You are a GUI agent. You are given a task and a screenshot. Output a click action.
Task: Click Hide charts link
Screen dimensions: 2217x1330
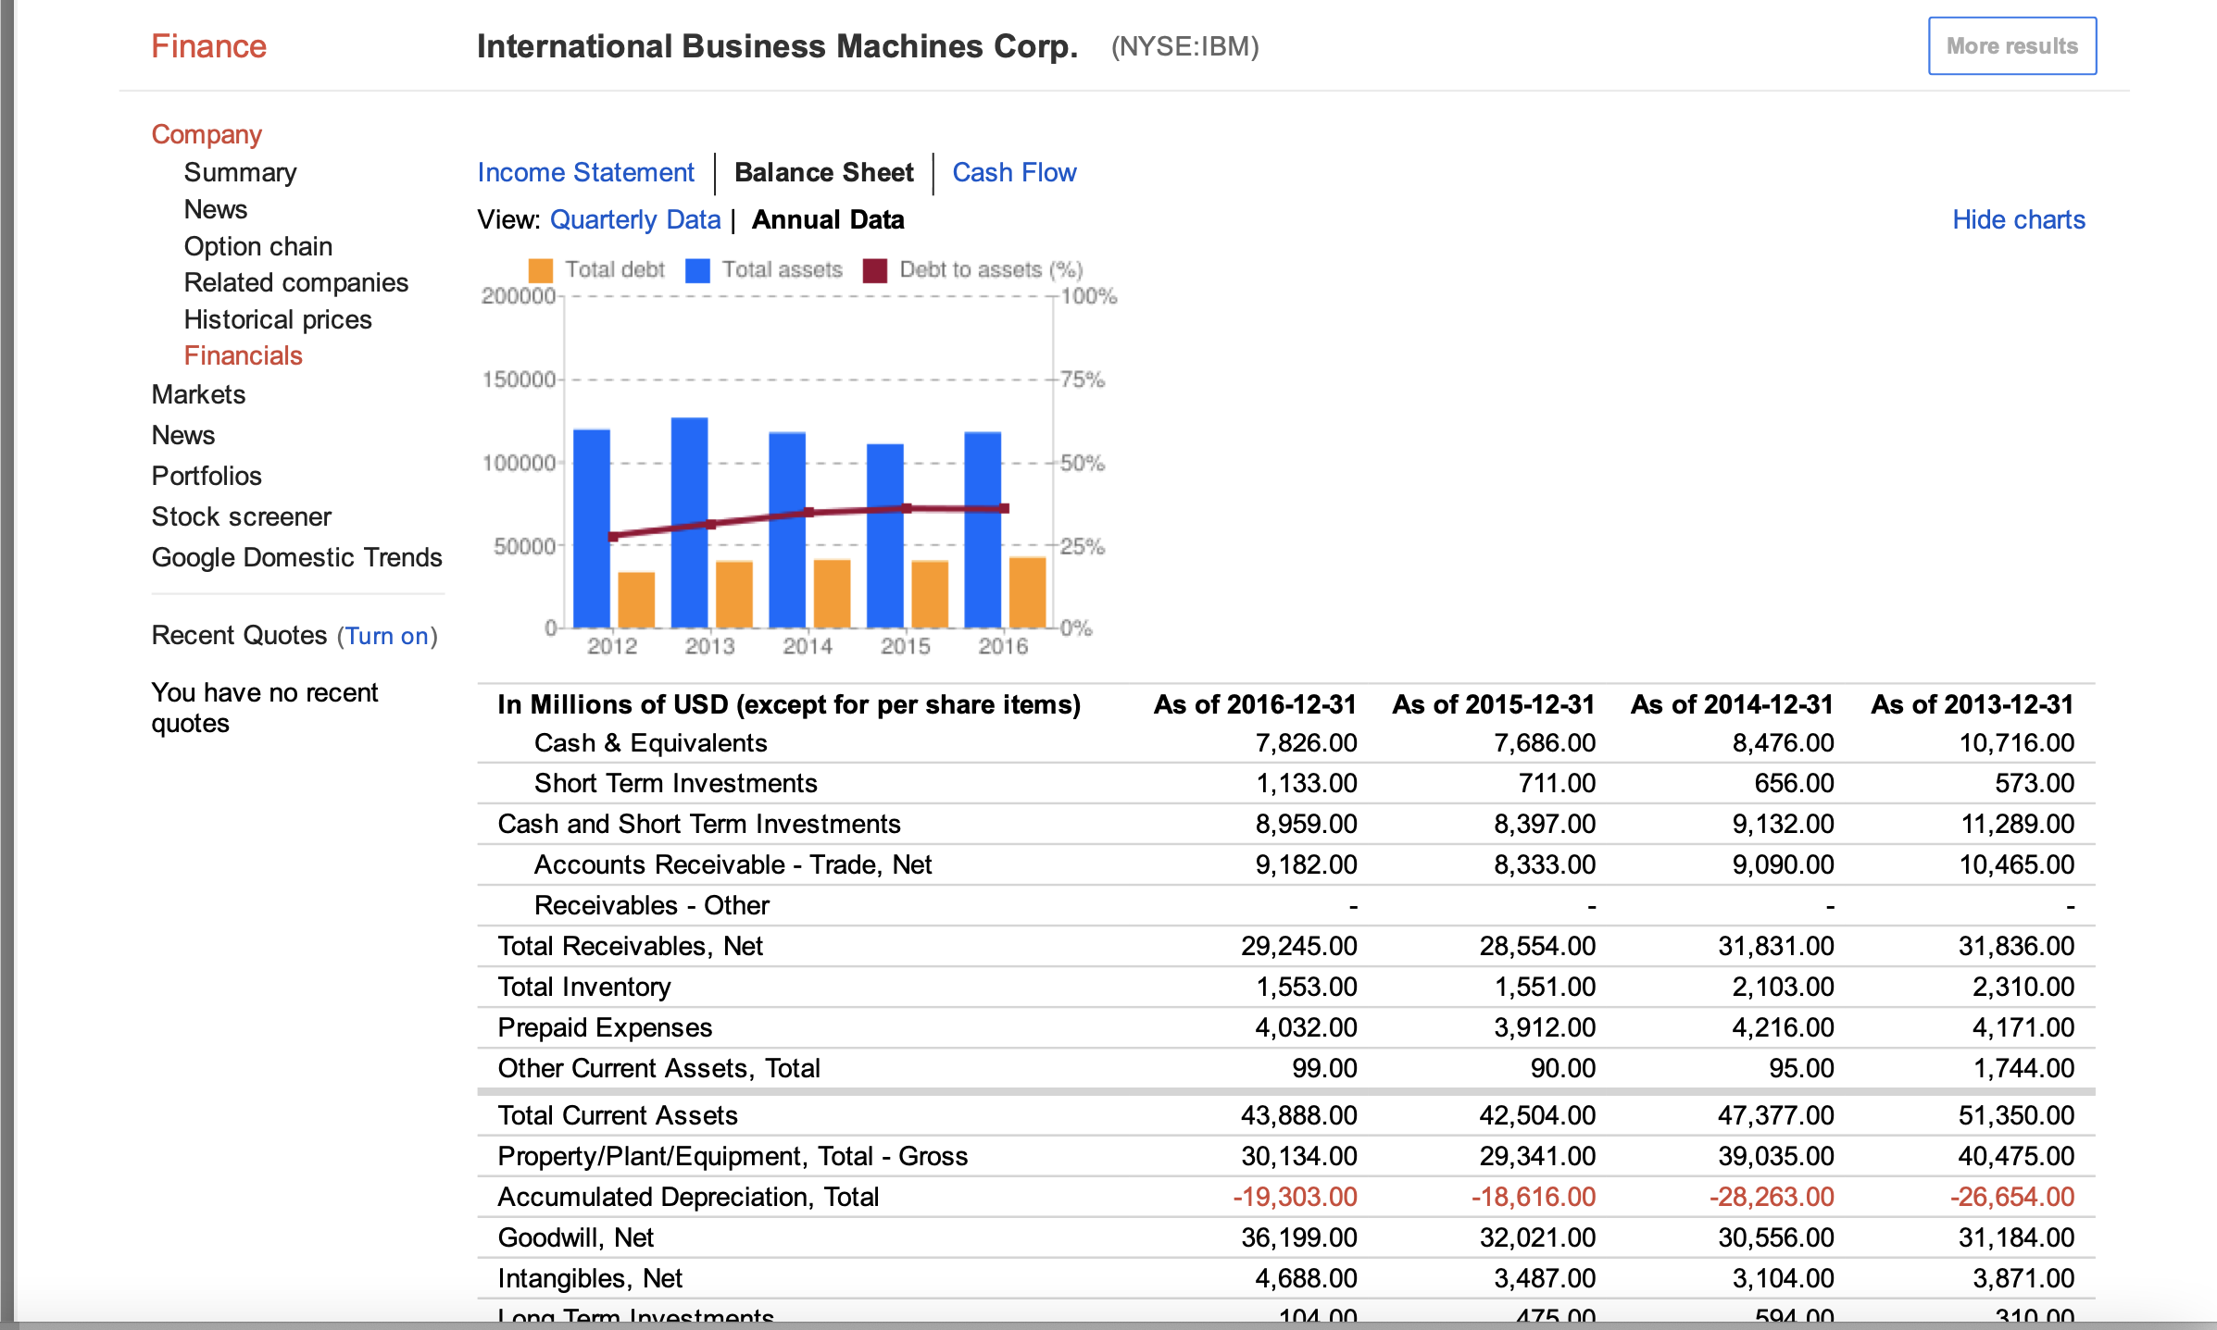coord(2019,219)
